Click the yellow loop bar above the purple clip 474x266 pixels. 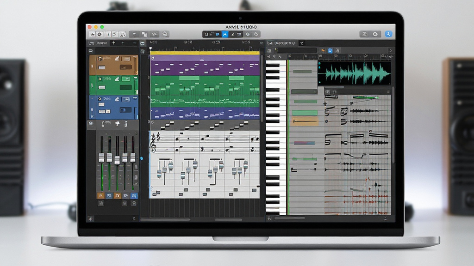[205, 53]
